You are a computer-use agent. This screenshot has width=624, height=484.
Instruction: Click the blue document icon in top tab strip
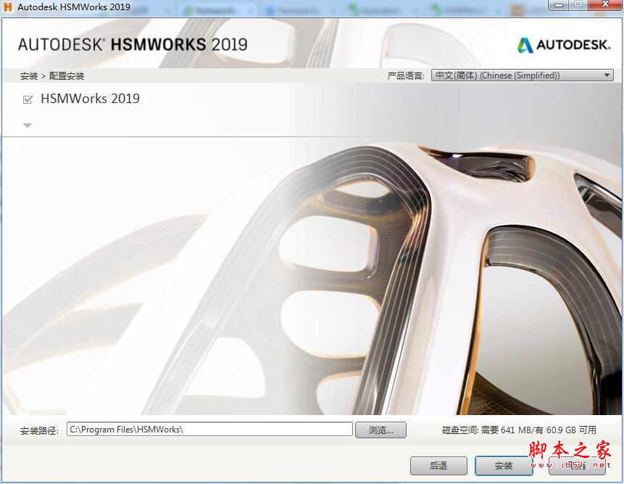(270, 7)
